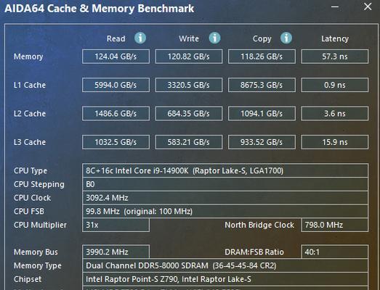This screenshot has height=290, width=380.
Task: Select the Memory Read 124.04 GB/s field
Action: (116, 57)
